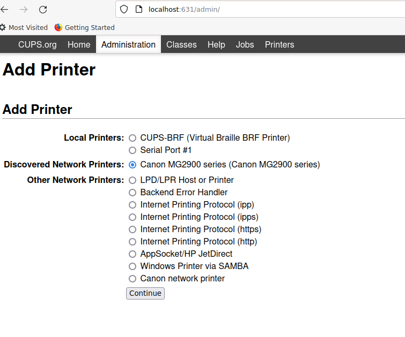This screenshot has width=405, height=337.
Task: Select the Serial Port #1 radio button
Action: click(132, 150)
